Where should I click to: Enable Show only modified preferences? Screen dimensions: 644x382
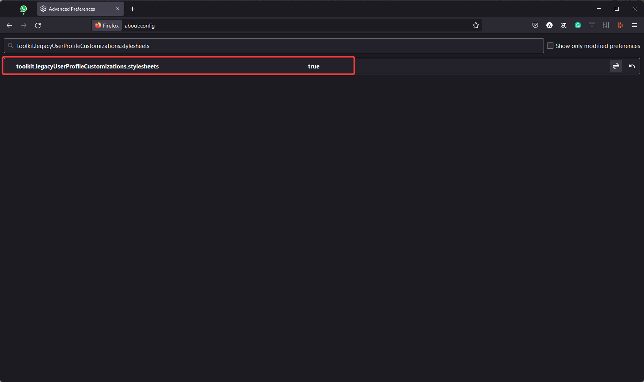550,46
